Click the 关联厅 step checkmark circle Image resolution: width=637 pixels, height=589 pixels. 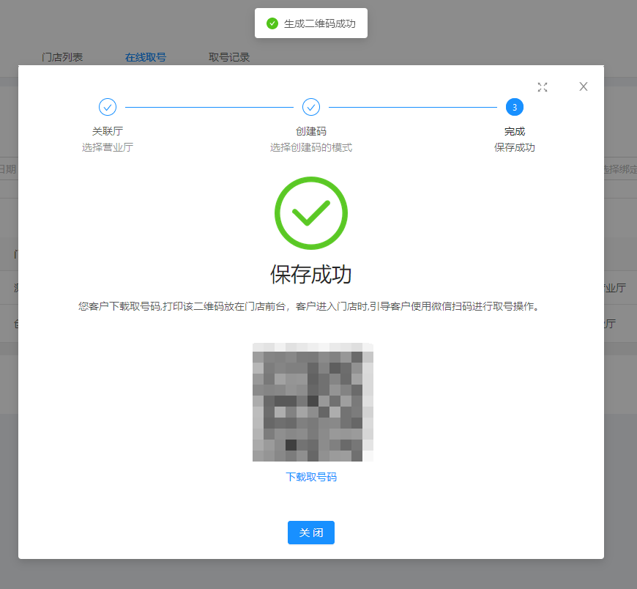click(x=108, y=107)
